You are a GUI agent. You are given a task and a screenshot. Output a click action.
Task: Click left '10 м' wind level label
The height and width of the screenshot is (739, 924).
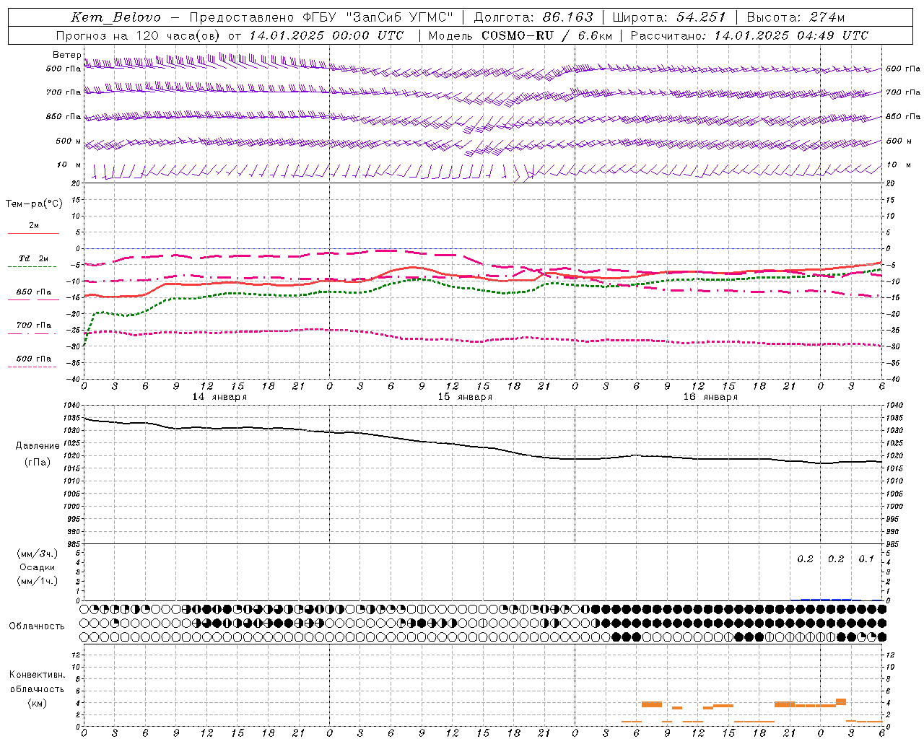(69, 165)
